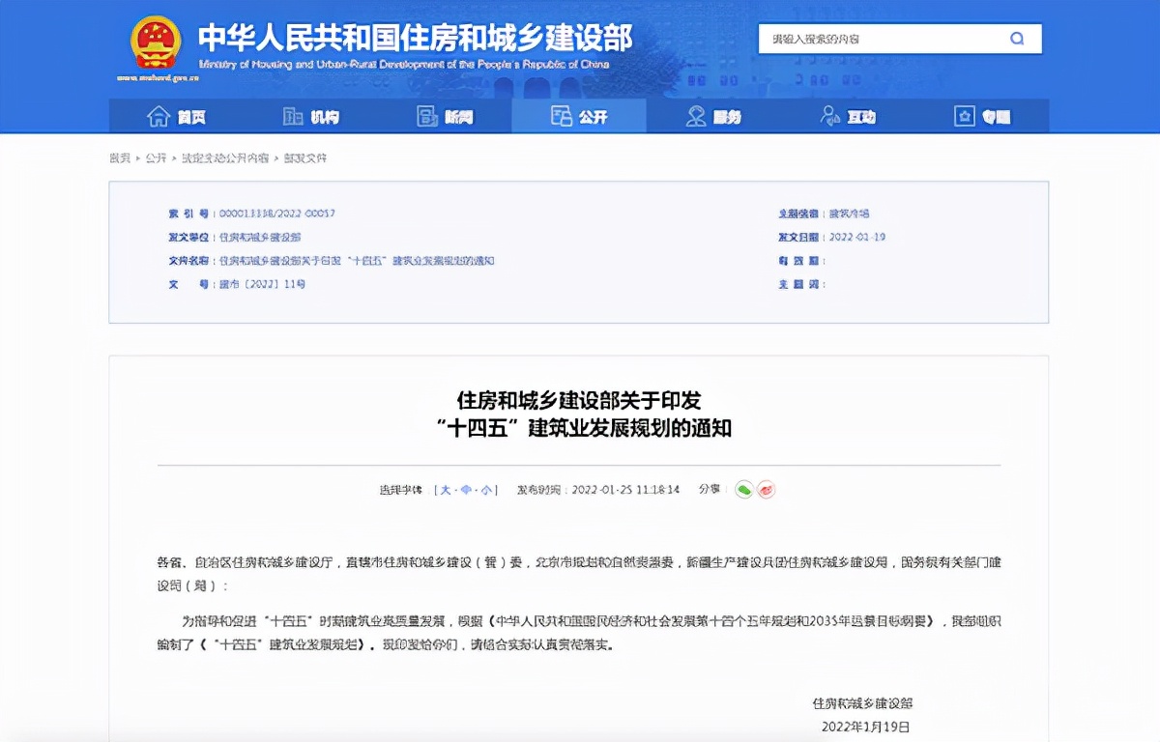Open the 首页 breadcrumb entry
1160x742 pixels.
[119, 157]
